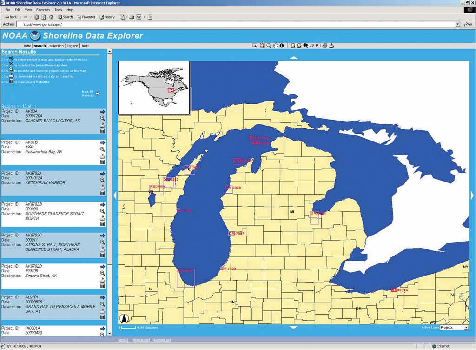Open the Tools menu
476x350 pixels.
(x=58, y=10)
